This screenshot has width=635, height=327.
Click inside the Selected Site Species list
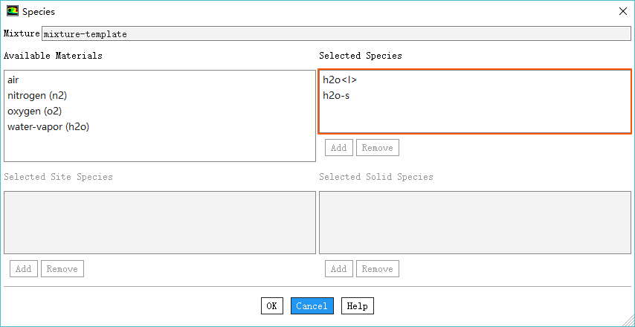160,222
